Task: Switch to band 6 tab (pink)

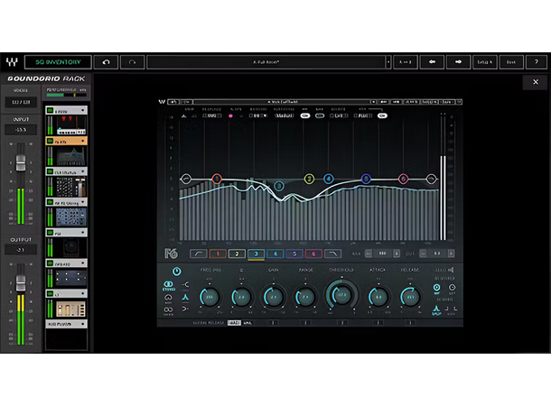Action: [x=313, y=254]
